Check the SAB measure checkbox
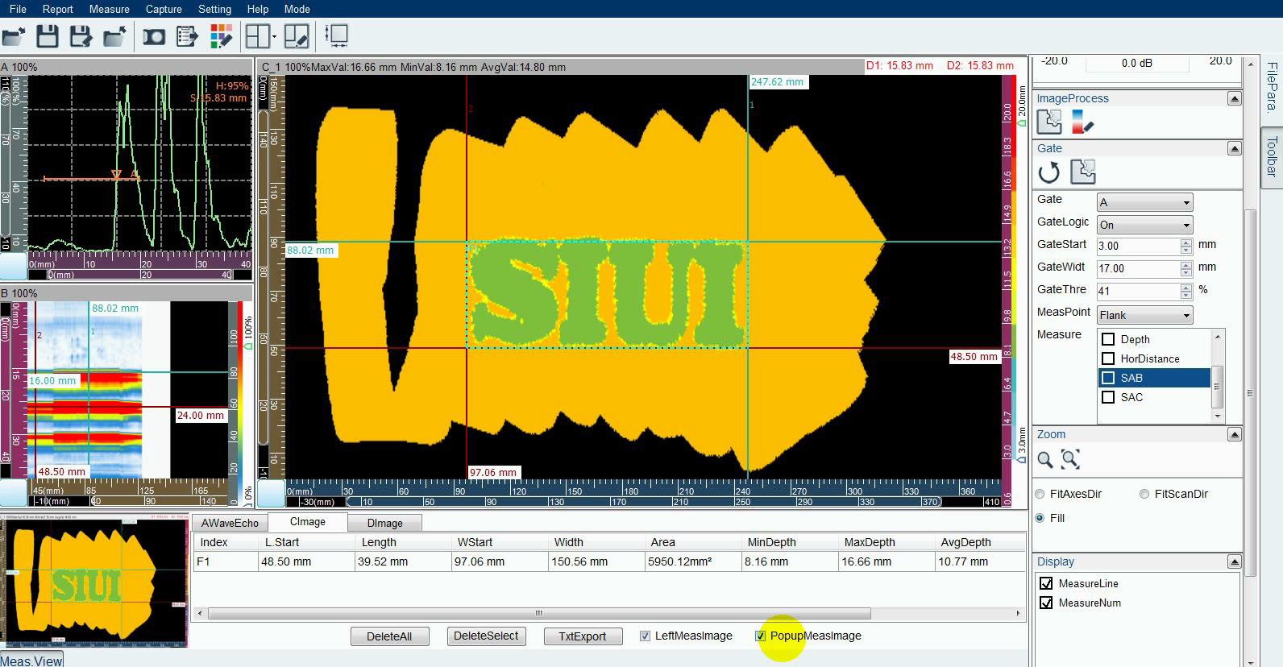 pyautogui.click(x=1108, y=378)
